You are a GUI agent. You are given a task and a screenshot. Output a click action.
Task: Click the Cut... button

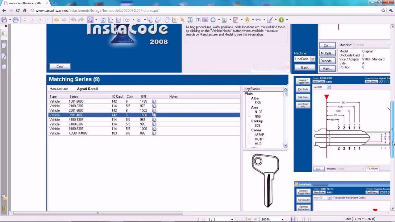click(327, 46)
